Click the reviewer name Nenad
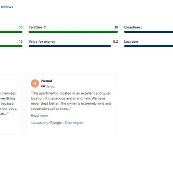173x173 pixels. tap(47, 81)
